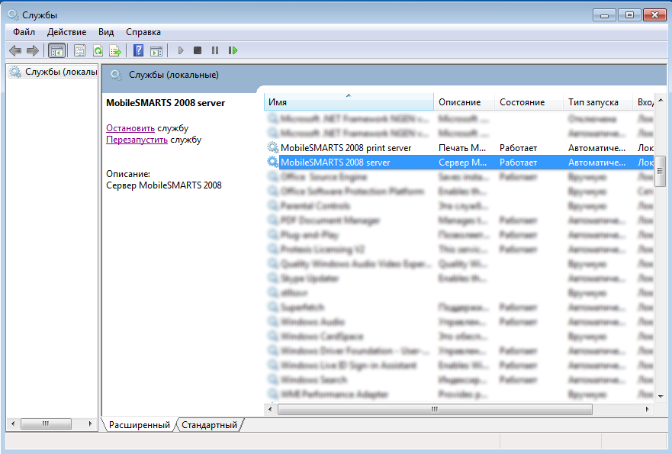This screenshot has height=454, width=672.
Task: Sort by the Описание column header
Action: pos(464,102)
